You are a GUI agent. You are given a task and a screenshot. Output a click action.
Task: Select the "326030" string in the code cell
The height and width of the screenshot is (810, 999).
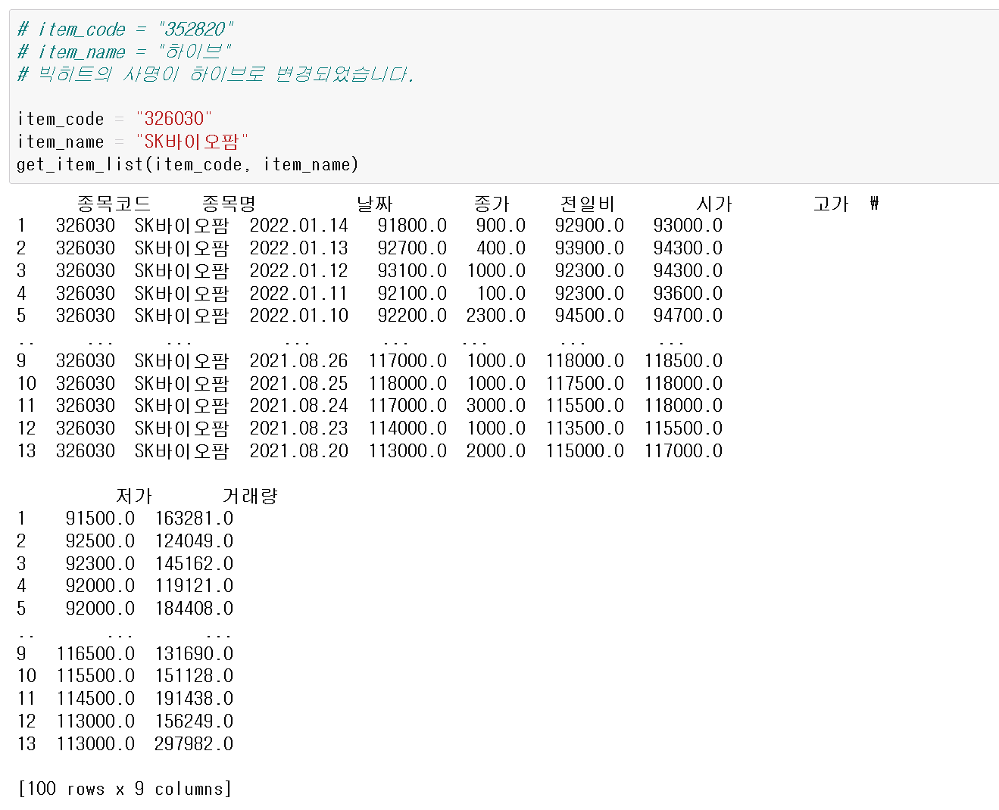[174, 119]
